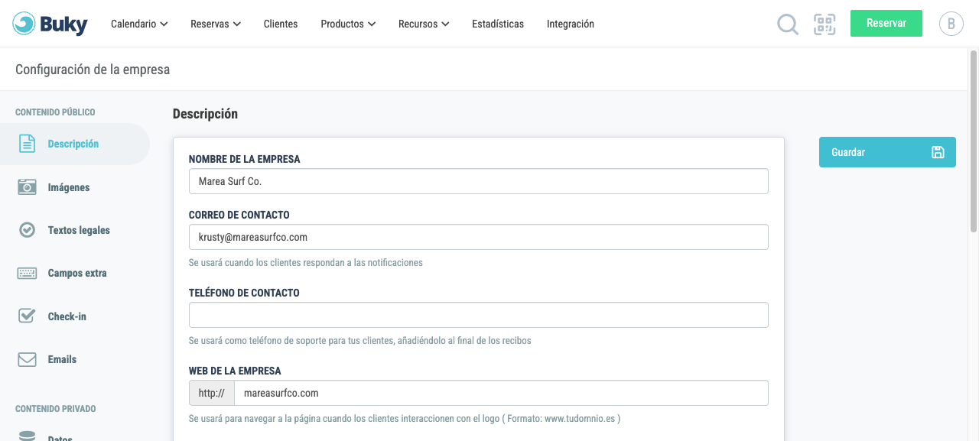Open Estadísticas in the top navigation
This screenshot has height=441, width=979.
pyautogui.click(x=498, y=24)
